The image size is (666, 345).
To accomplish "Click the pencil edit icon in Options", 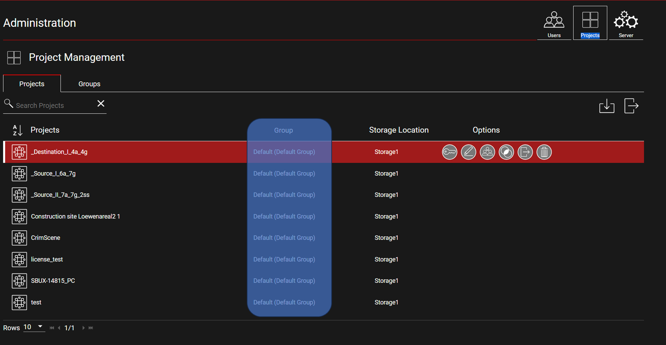I will coord(468,152).
